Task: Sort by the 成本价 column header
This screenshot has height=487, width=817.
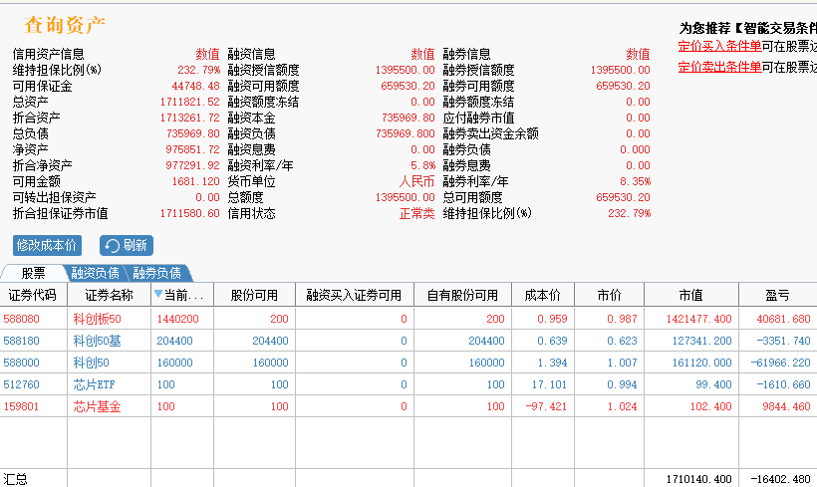Action: point(542,296)
